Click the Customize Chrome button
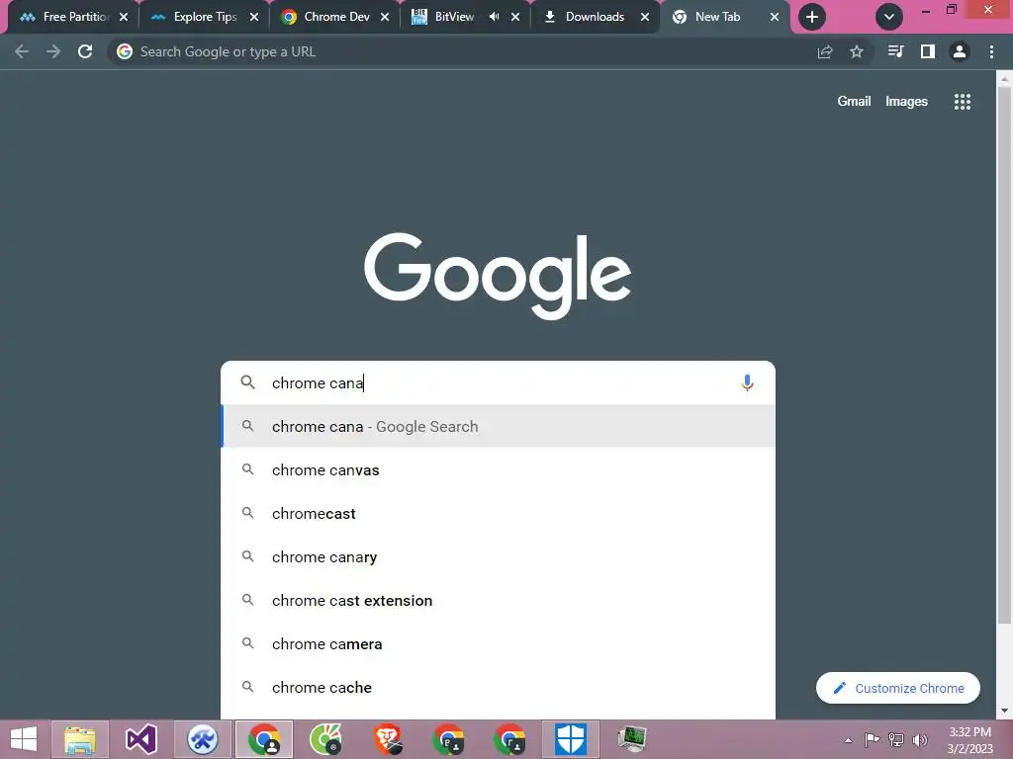This screenshot has width=1013, height=759. pyautogui.click(x=898, y=688)
